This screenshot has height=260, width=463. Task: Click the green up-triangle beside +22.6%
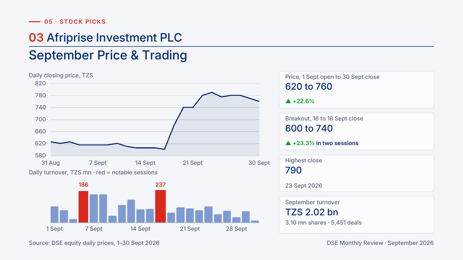point(288,101)
